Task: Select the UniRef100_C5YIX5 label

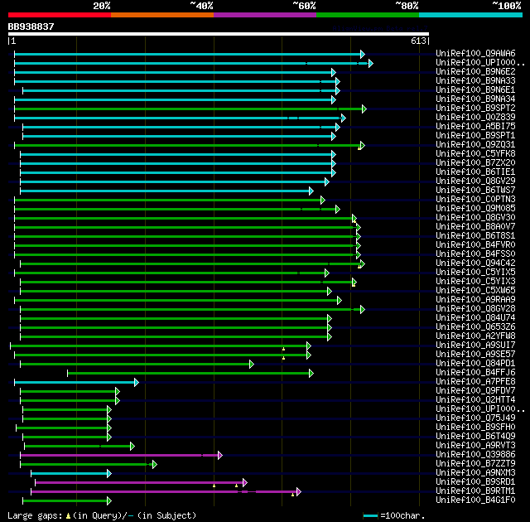Action: pyautogui.click(x=475, y=272)
